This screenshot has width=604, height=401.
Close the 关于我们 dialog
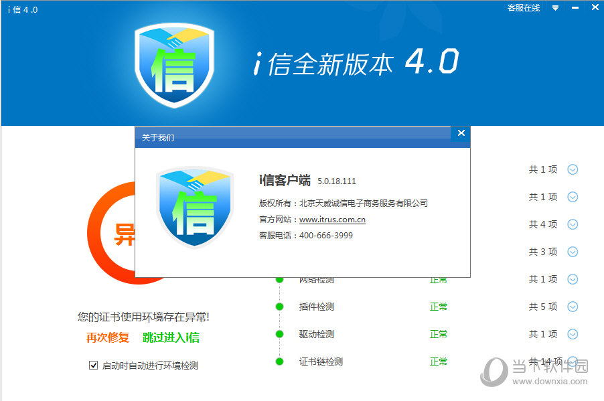point(461,133)
